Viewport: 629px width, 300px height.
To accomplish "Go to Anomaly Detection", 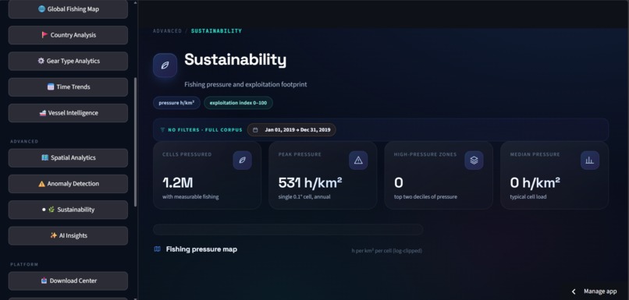I will [68, 184].
